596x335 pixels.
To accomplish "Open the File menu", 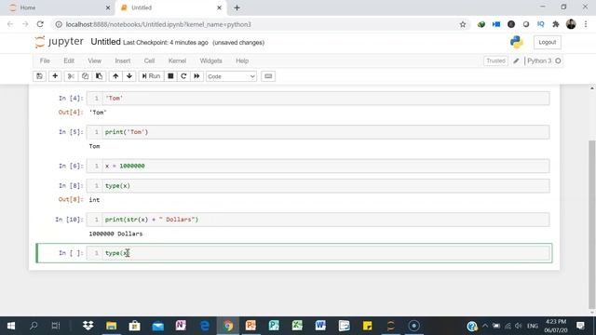I will click(x=45, y=60).
